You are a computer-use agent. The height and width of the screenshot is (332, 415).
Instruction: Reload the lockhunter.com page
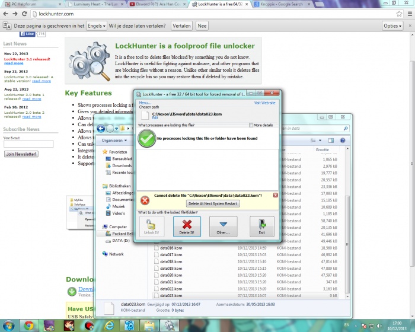[24, 14]
